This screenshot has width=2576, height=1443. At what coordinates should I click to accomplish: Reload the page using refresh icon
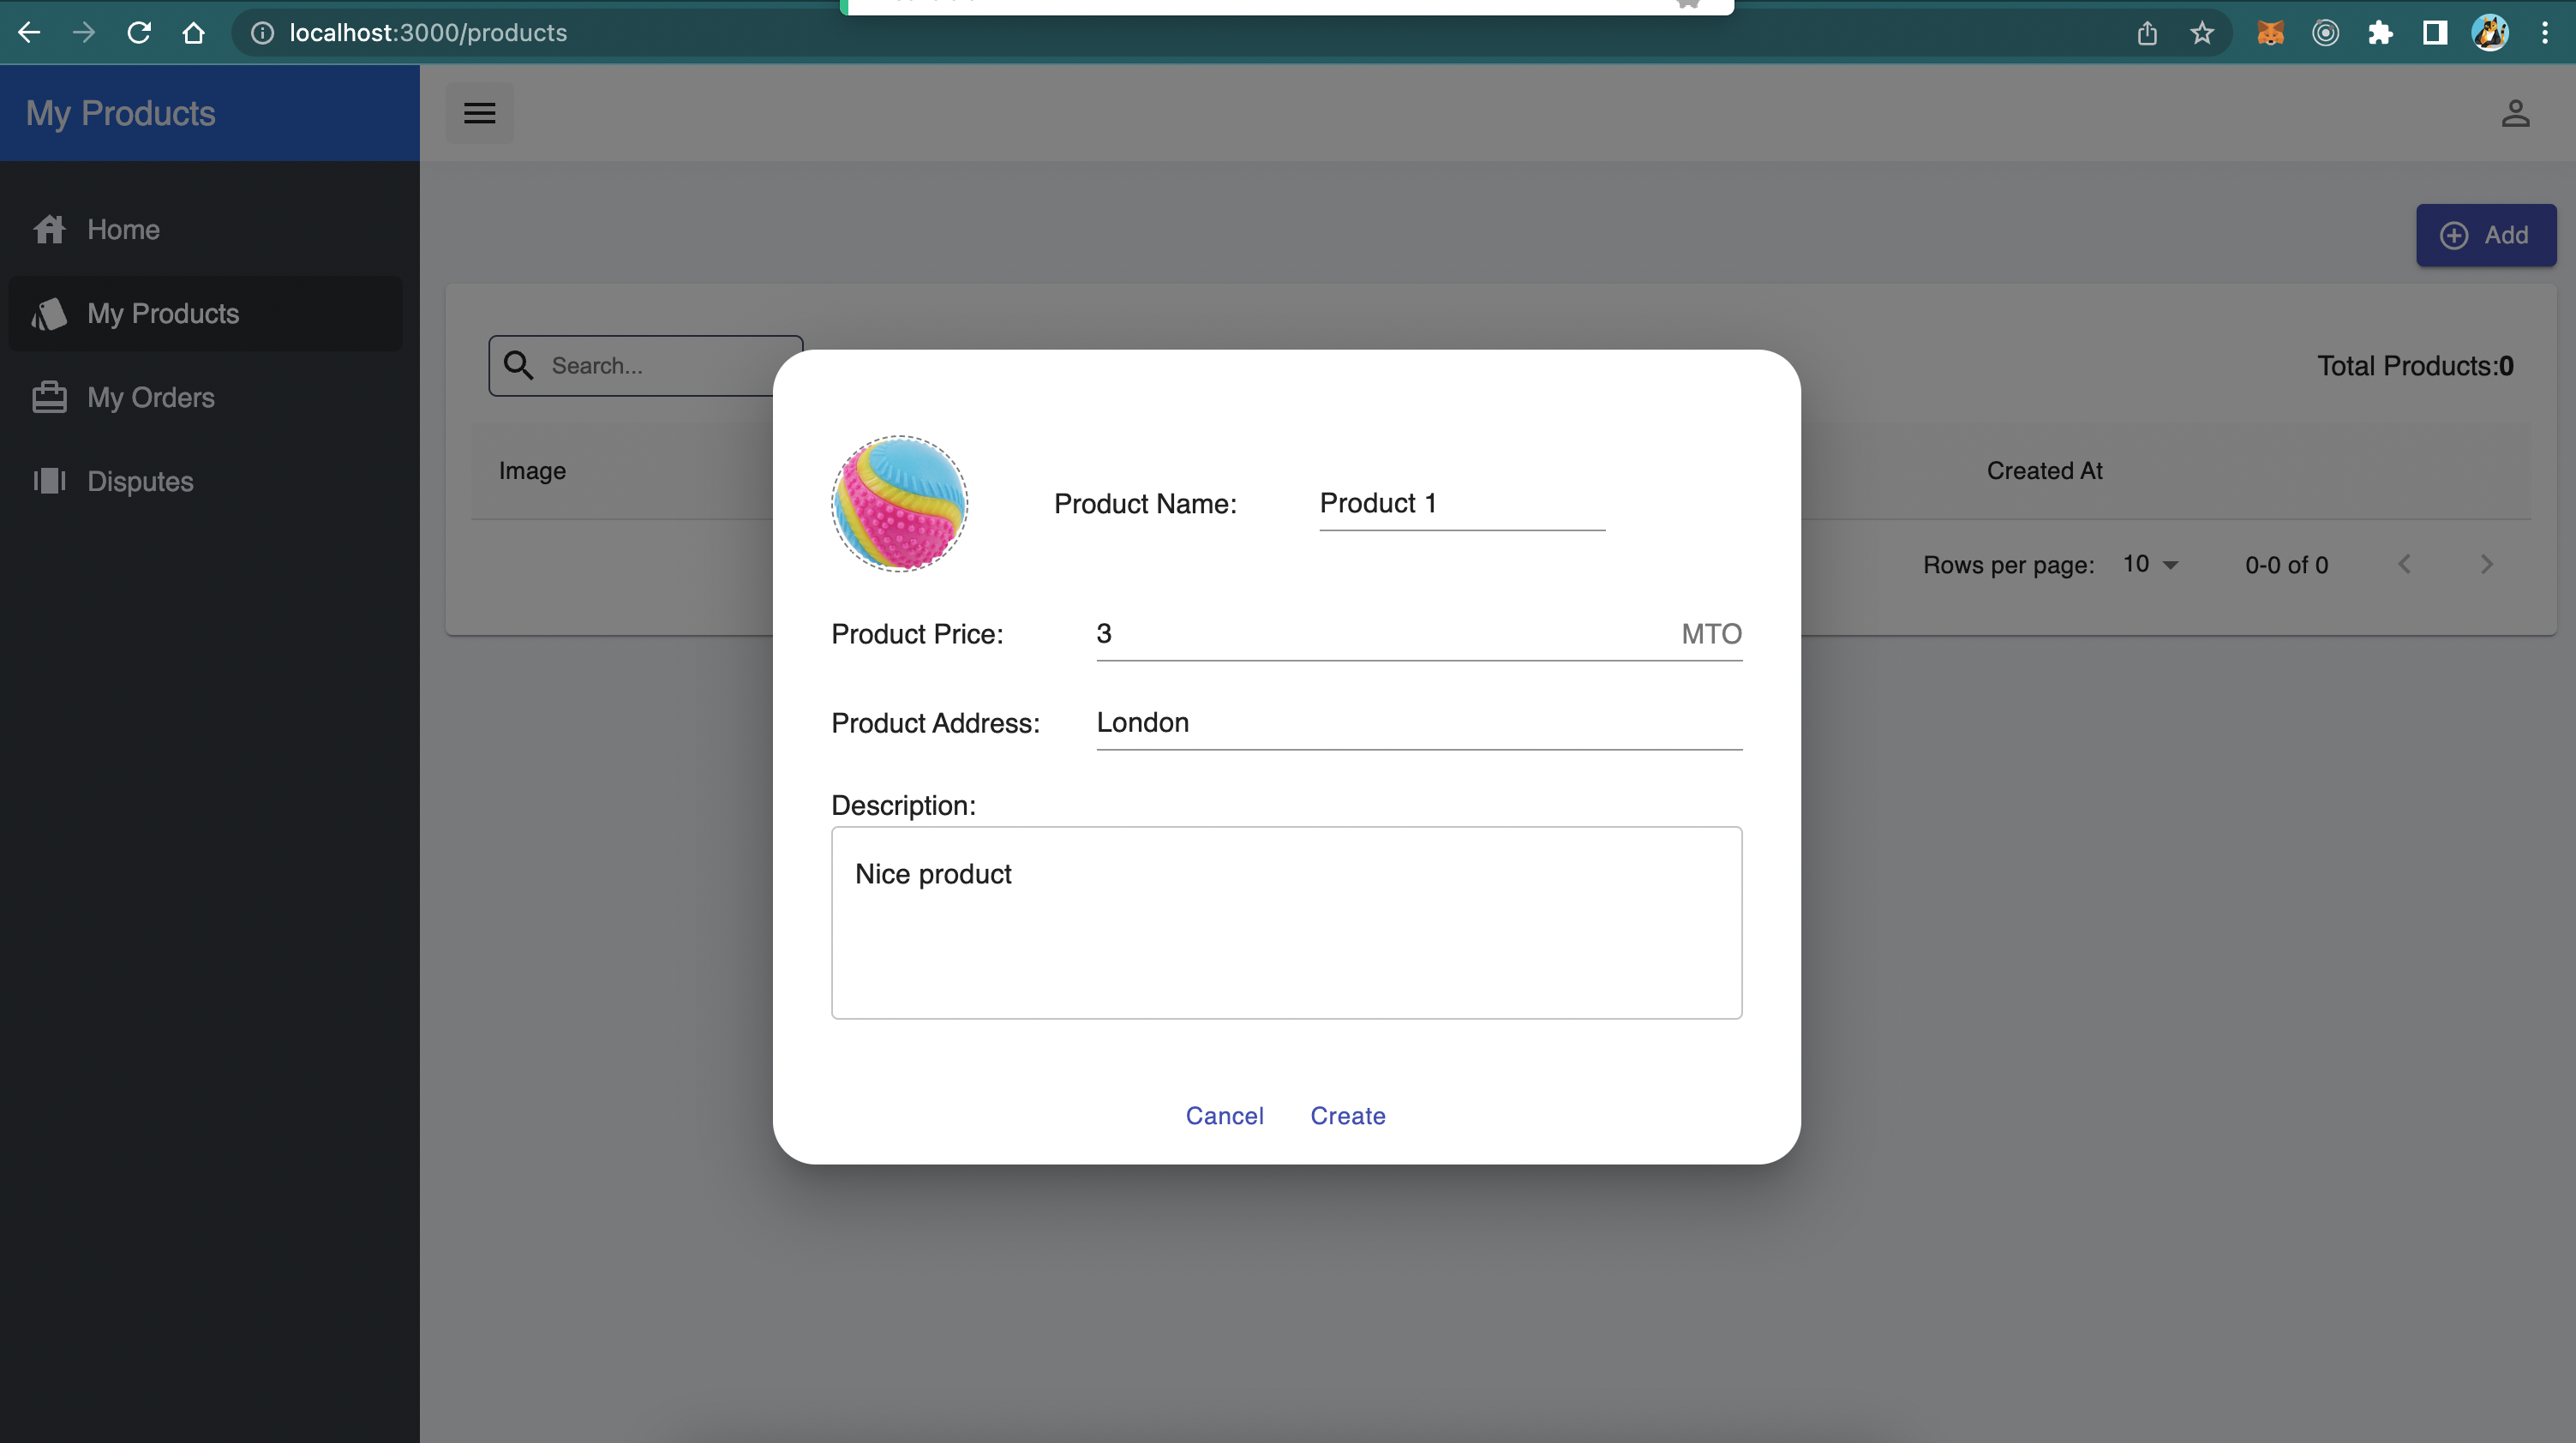coord(139,33)
